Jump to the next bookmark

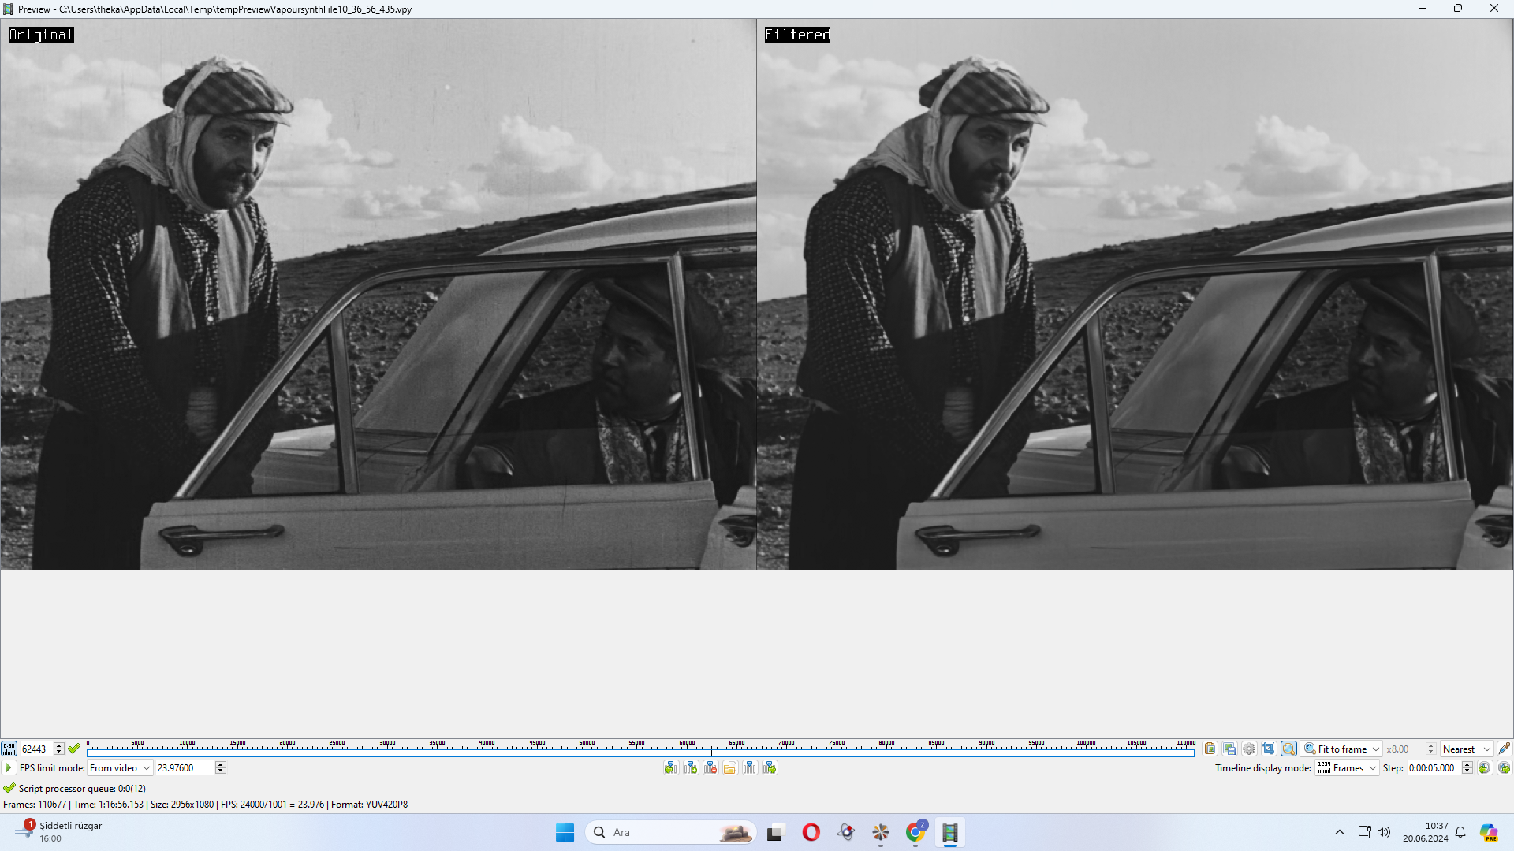click(x=770, y=768)
